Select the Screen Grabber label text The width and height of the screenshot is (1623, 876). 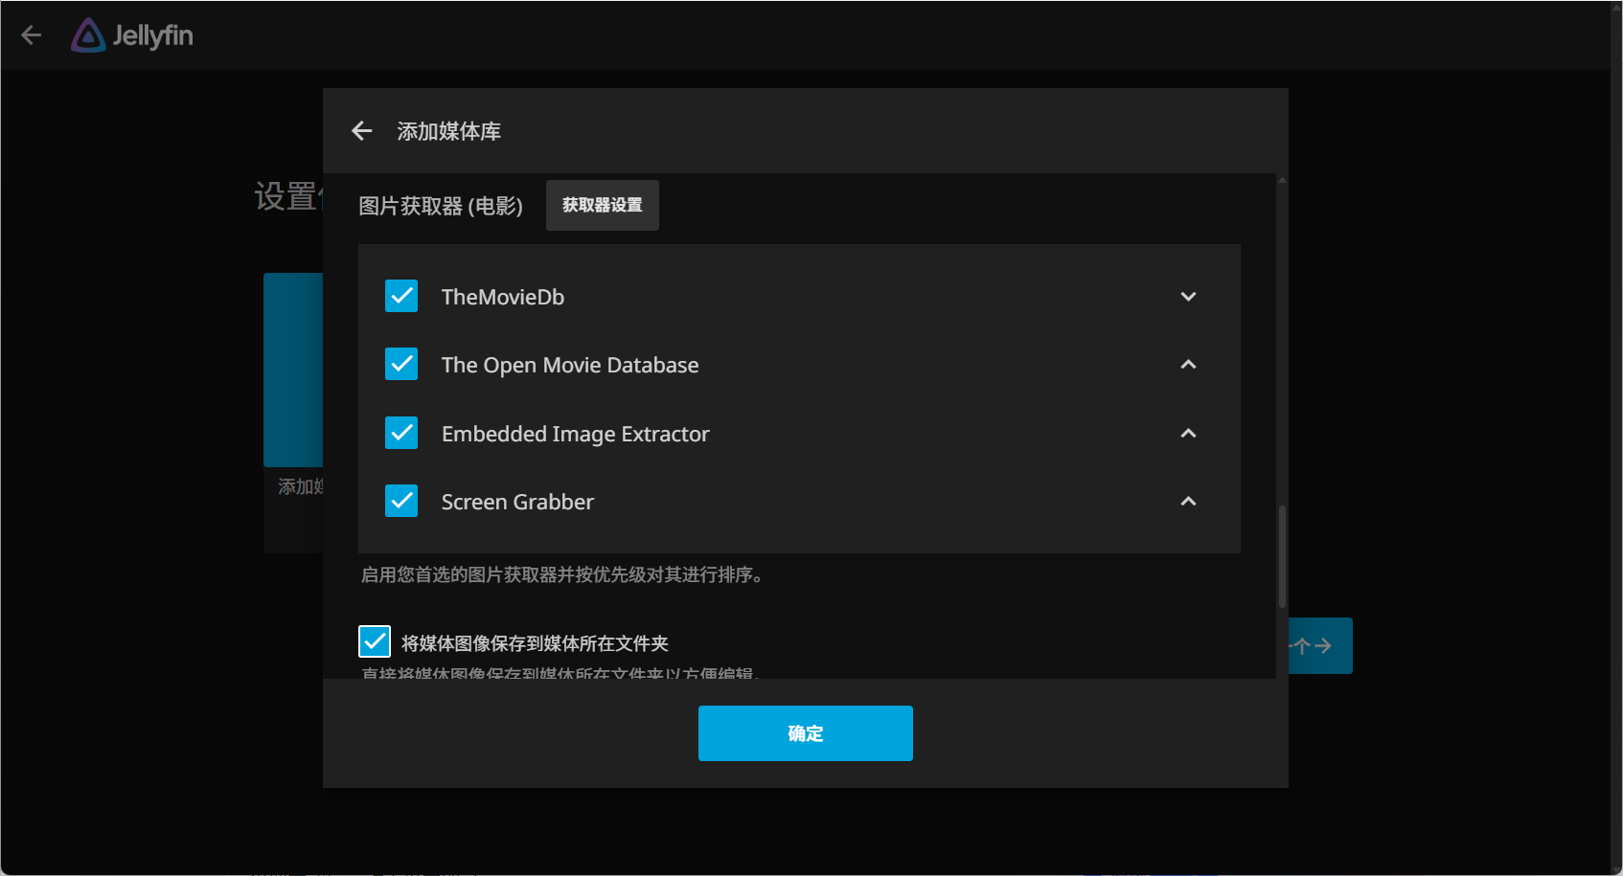coord(517,502)
